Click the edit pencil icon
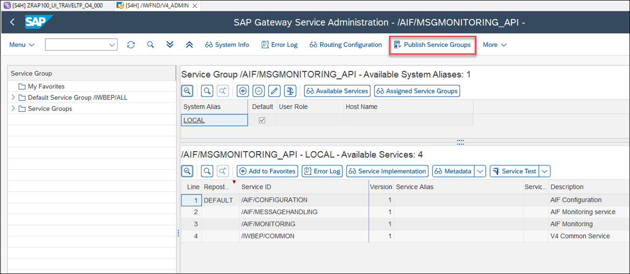Screen dimensions: 630x274 point(274,91)
